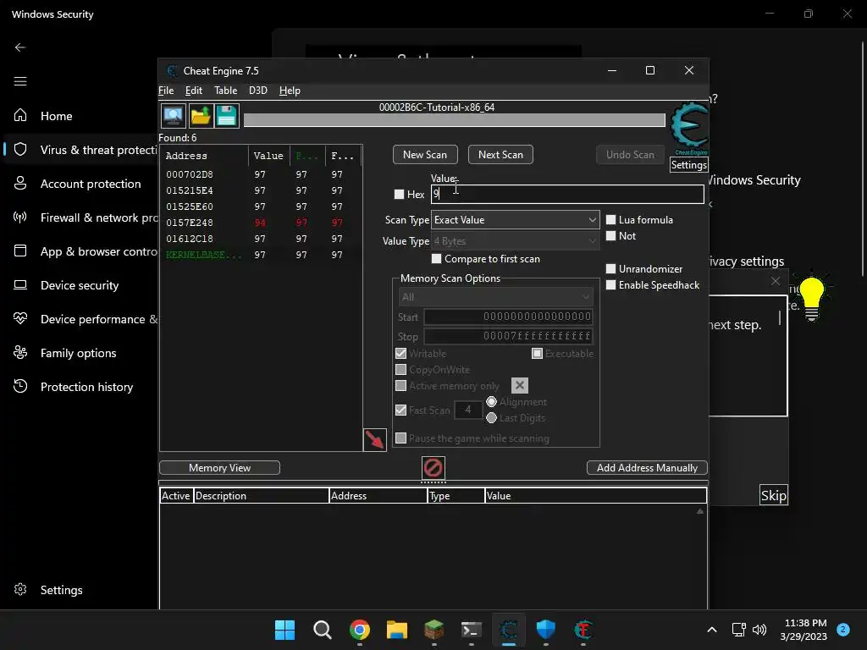
Task: Launch Chrome from the taskbar
Action: (359, 630)
